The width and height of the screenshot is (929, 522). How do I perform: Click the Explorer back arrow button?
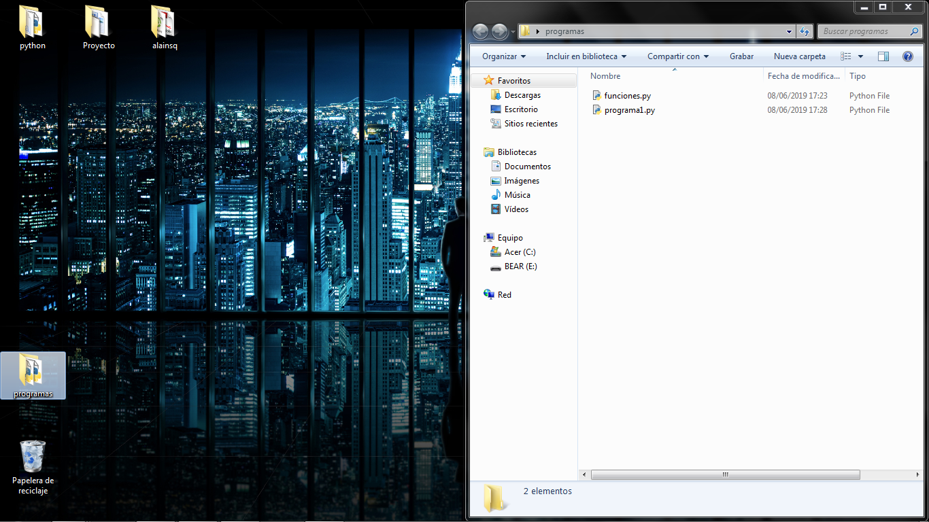480,31
